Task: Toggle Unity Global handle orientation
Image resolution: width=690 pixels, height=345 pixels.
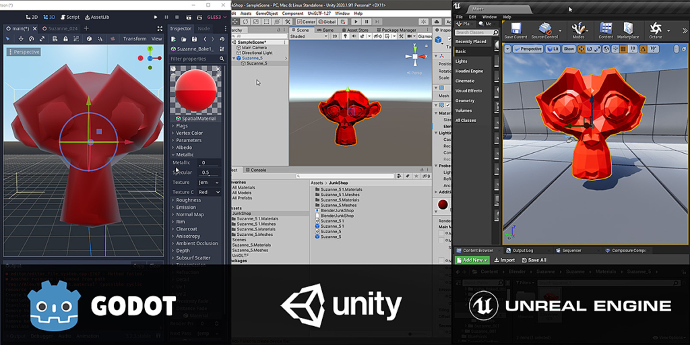Action: pos(327,22)
